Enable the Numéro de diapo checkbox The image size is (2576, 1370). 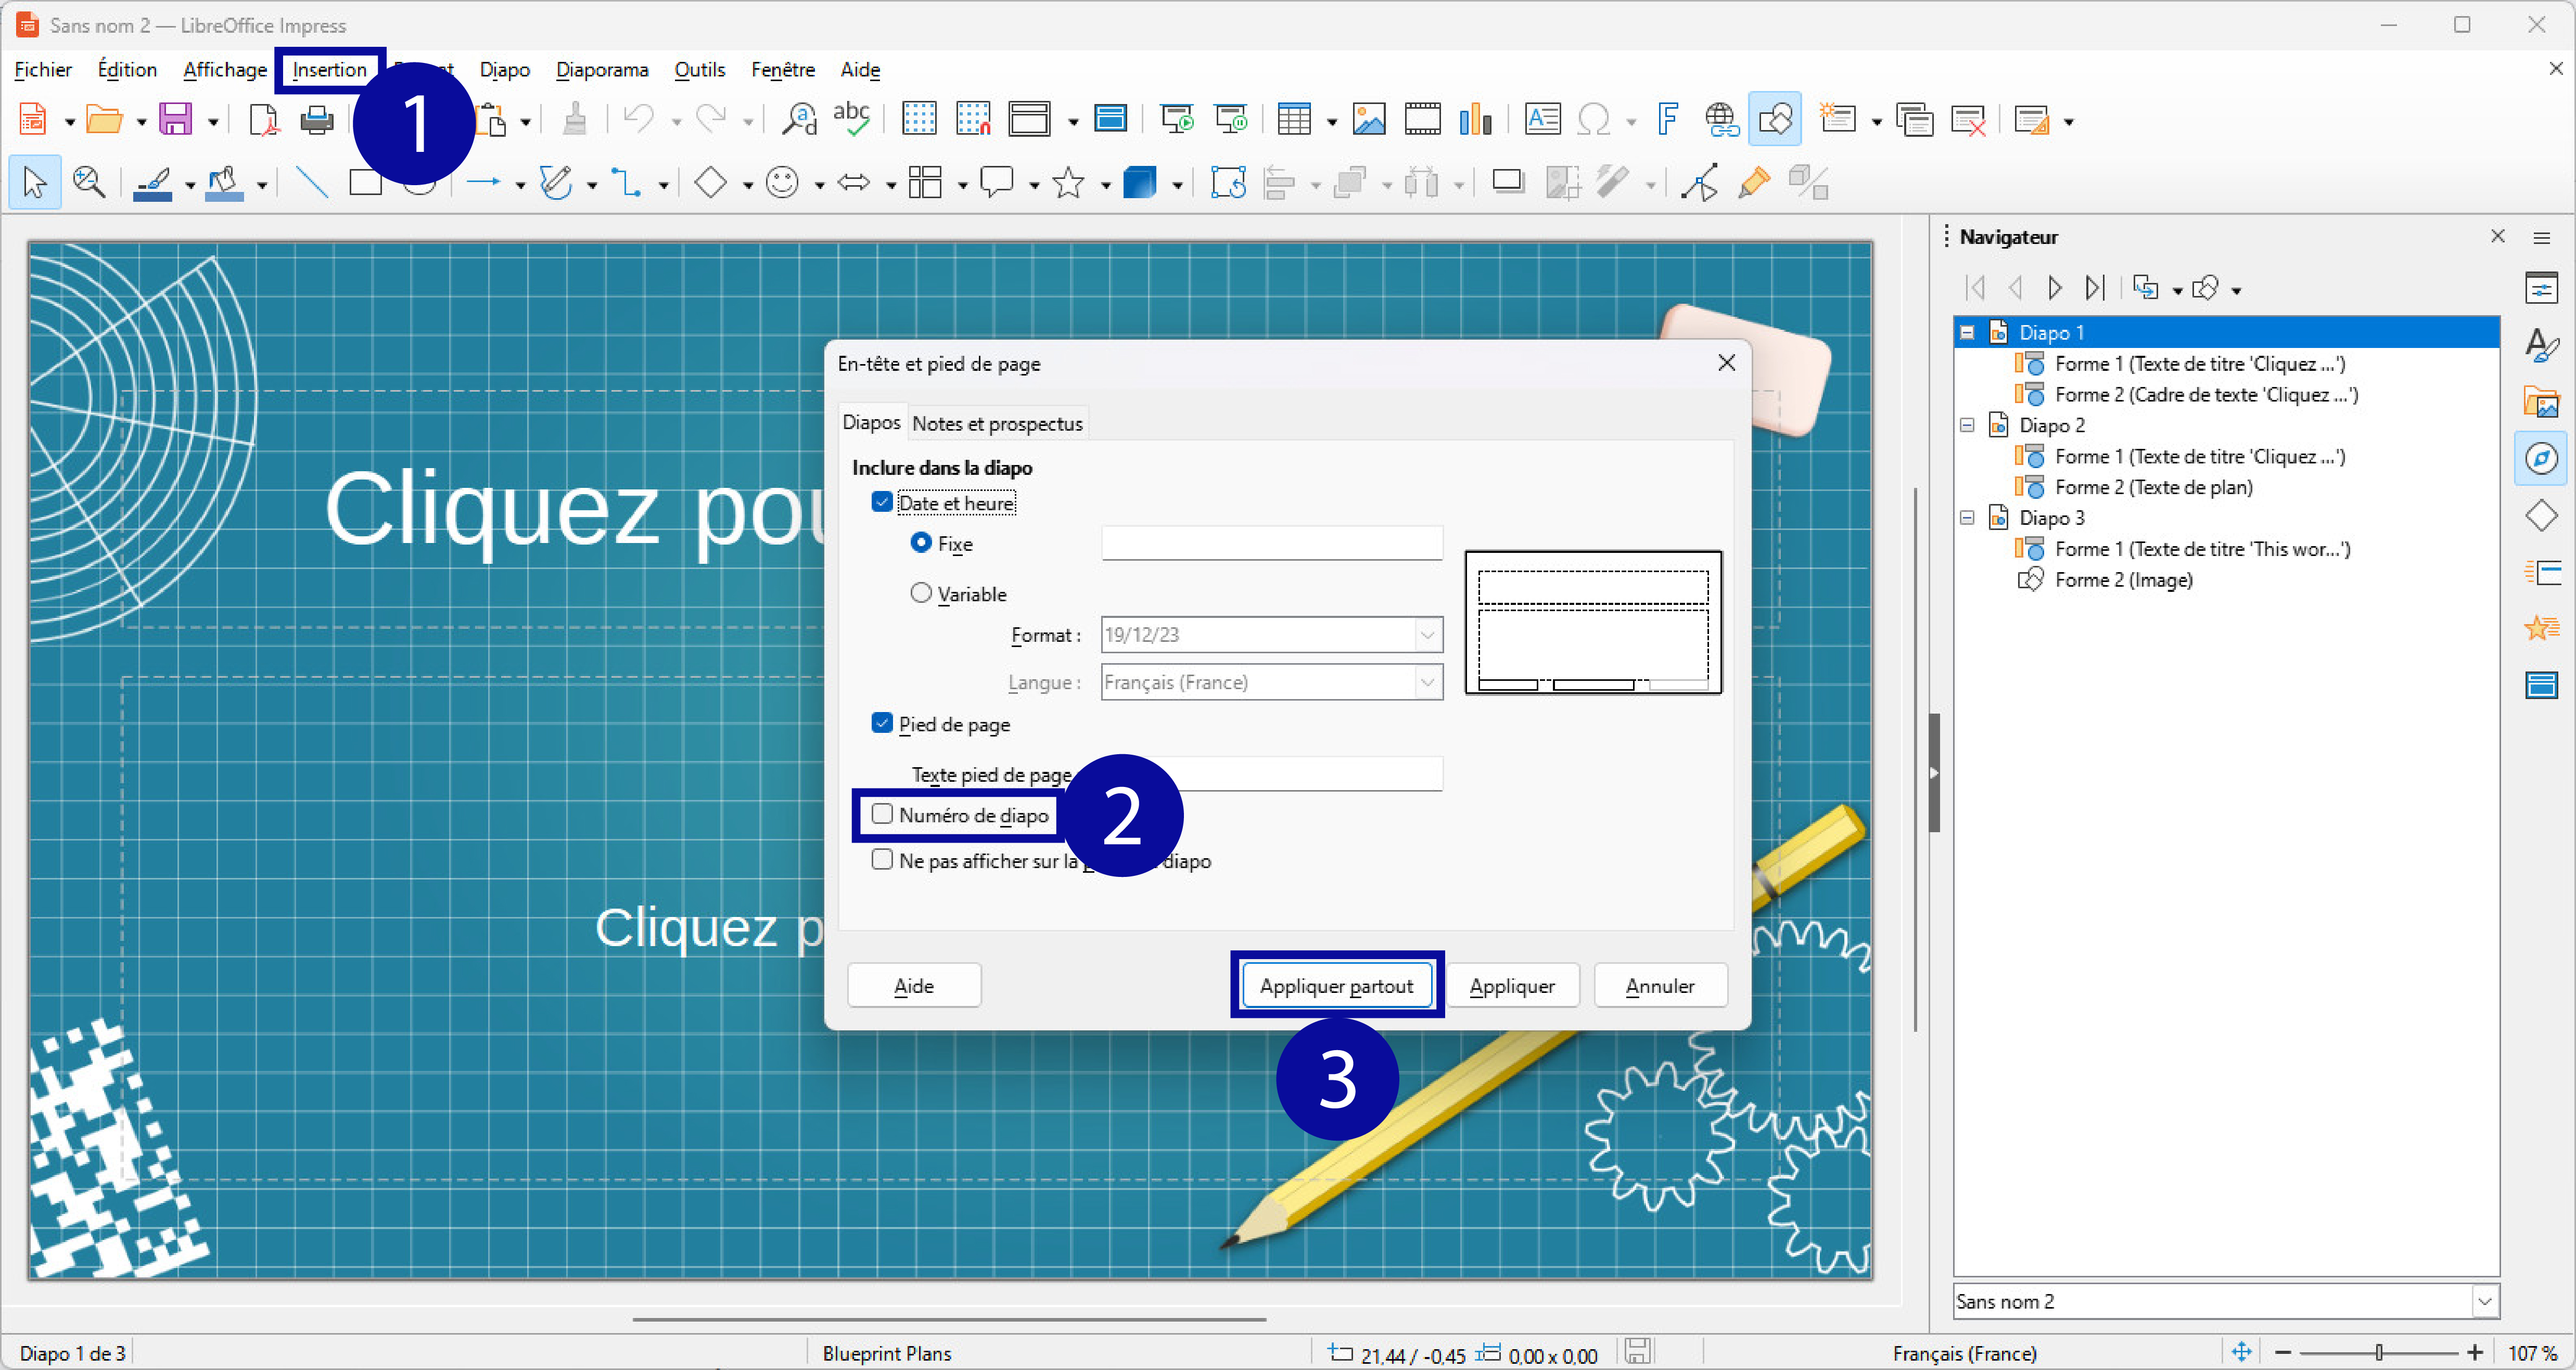pyautogui.click(x=882, y=815)
